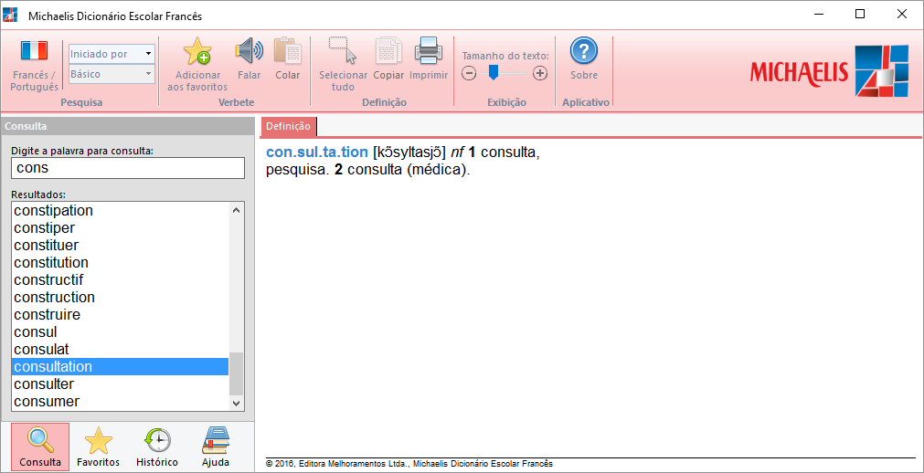This screenshot has width=924, height=473.
Task: Select the highlighted 'consultation' result
Action: pyautogui.click(x=121, y=366)
